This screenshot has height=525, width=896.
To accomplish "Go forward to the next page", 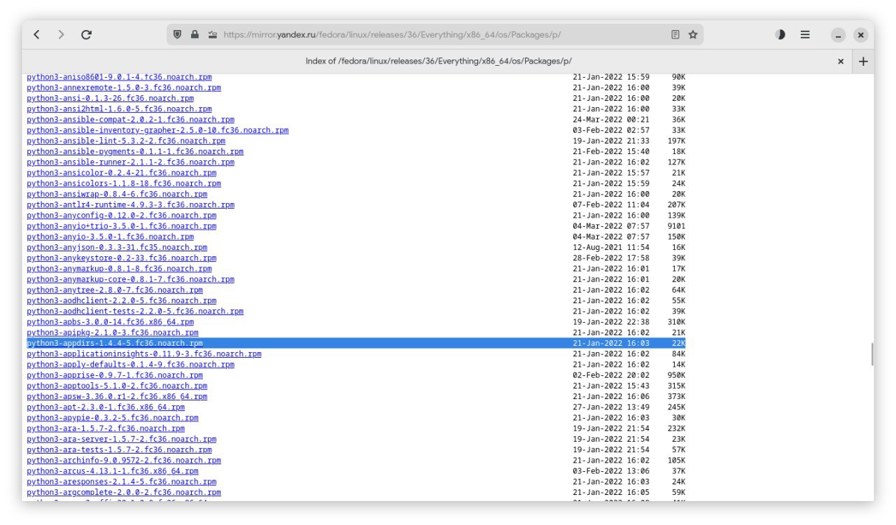I will 61,34.
